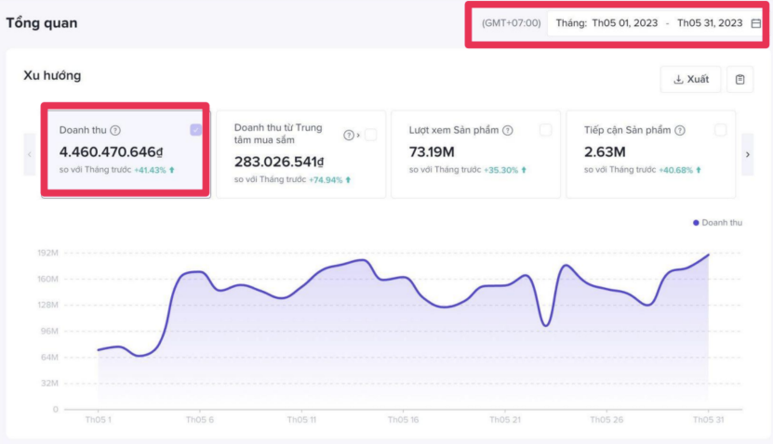
Task: Click chart endpoint at Th05 31
Action: [709, 255]
